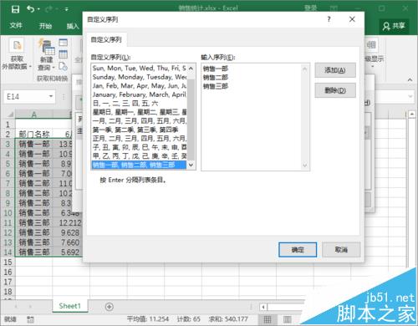Switch to Normal view icon in status bar

point(268,319)
